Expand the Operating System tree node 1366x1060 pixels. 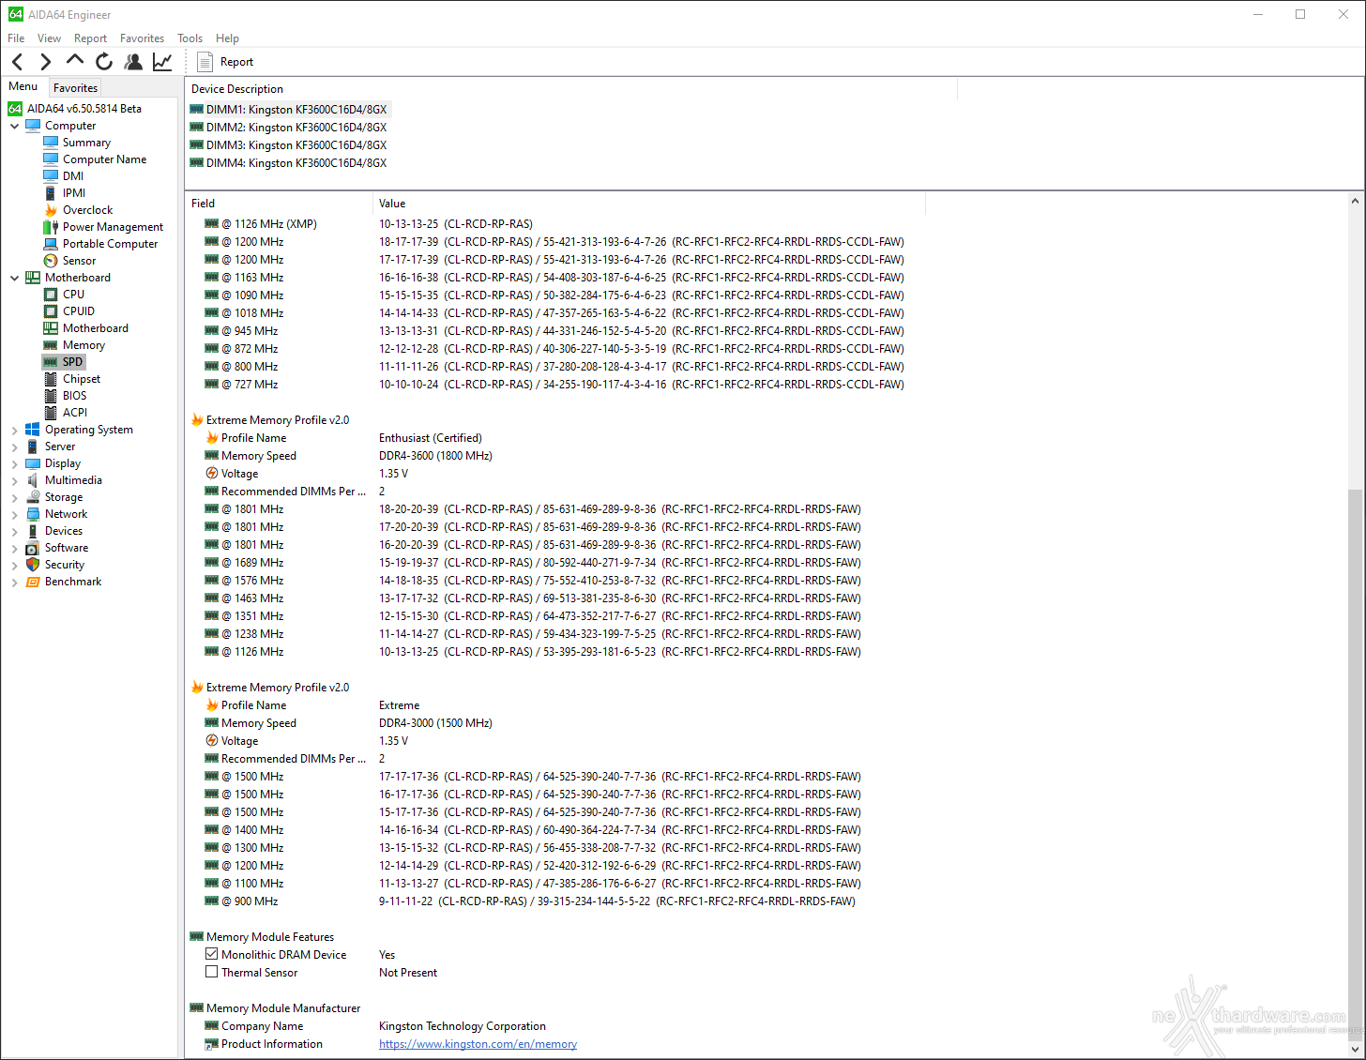point(14,430)
